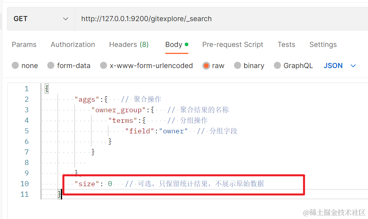Click the opening brace on line 1
The image size is (368, 219).
click(x=47, y=89)
